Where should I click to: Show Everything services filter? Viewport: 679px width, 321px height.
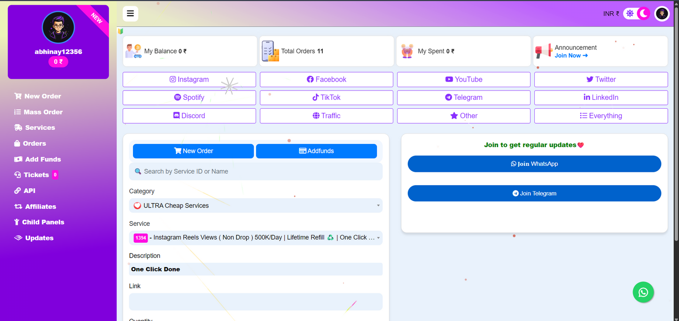(601, 116)
